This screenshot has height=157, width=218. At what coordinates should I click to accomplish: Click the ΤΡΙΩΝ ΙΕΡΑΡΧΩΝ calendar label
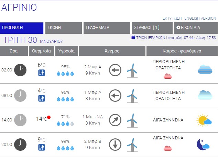(149, 37)
